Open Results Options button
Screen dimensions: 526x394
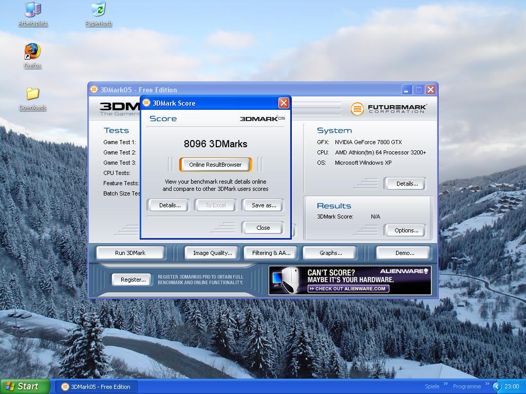(x=406, y=230)
